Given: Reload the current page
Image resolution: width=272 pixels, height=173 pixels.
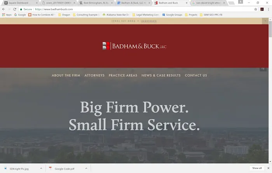Looking at the screenshot, I should pyautogui.click(x=15, y=9).
